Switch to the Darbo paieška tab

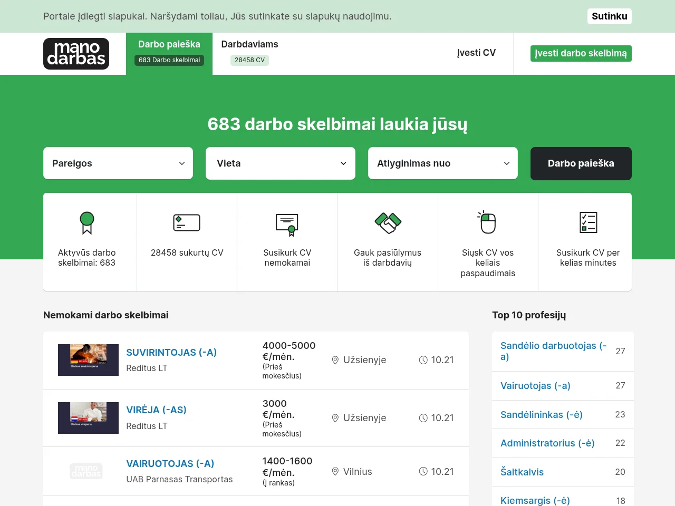tap(169, 54)
